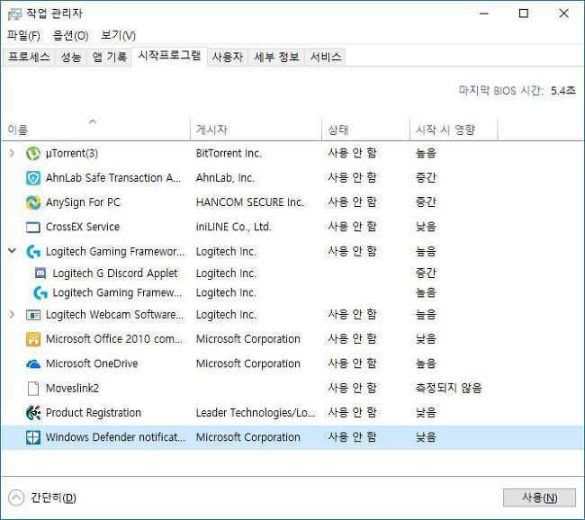Click the Logitech Webcam Software icon
The image size is (585, 520).
(x=32, y=315)
